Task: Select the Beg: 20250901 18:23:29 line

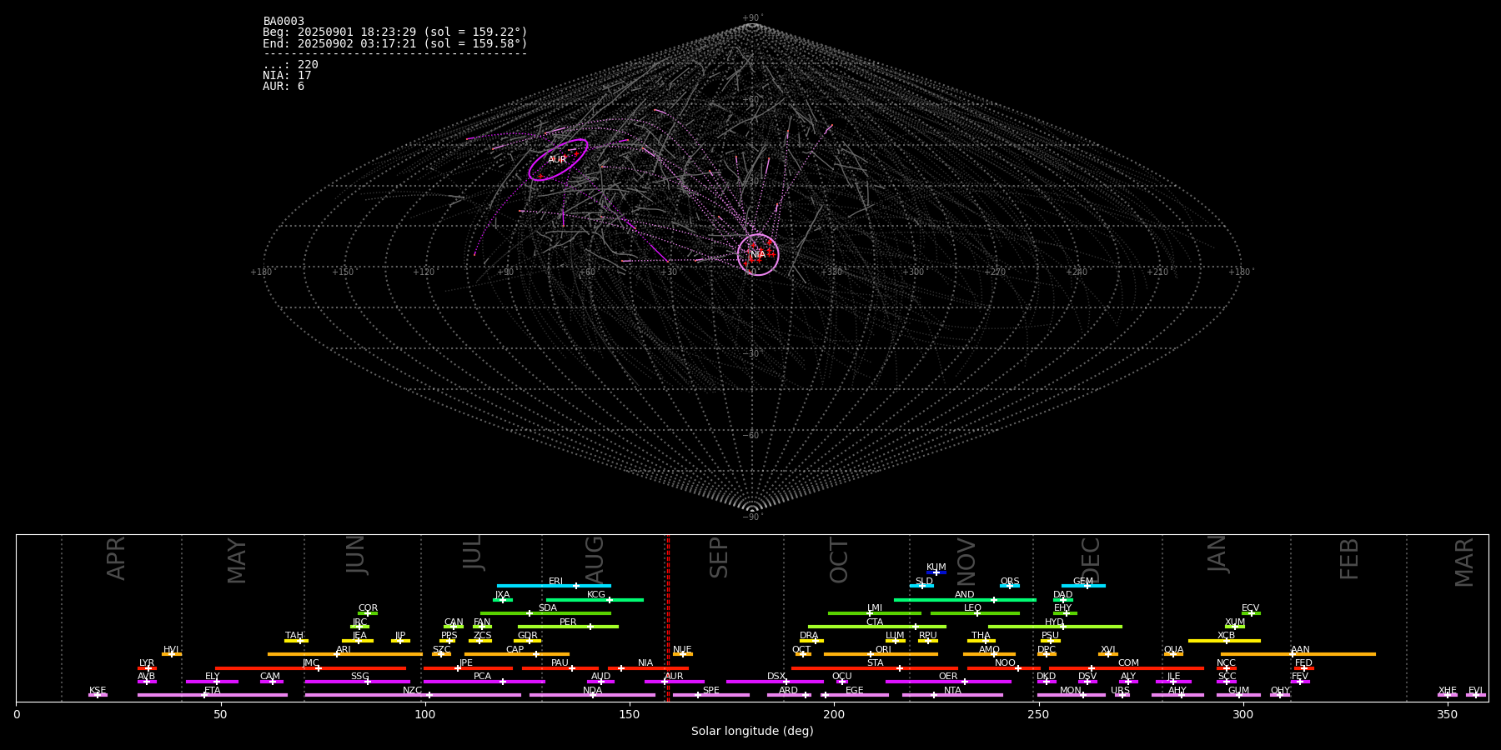Action: (x=395, y=32)
